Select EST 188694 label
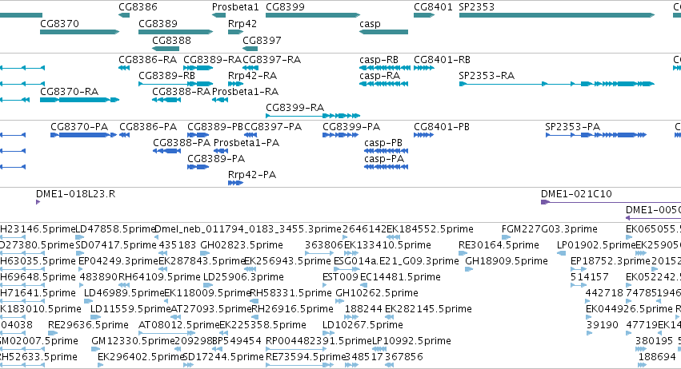The image size is (681, 369). 657,357
